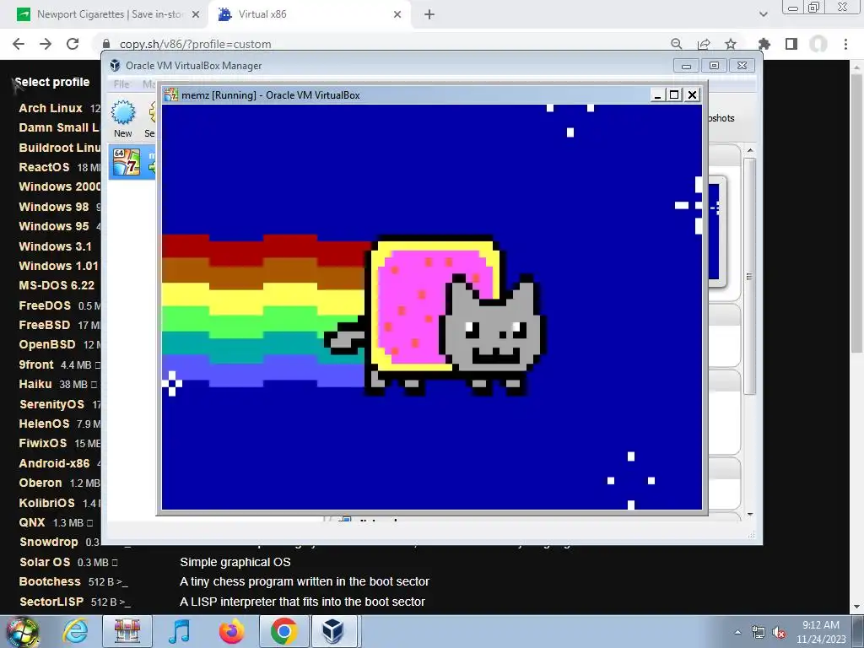Open the zoom magnifier in address bar
The image size is (864, 648).
point(677,44)
